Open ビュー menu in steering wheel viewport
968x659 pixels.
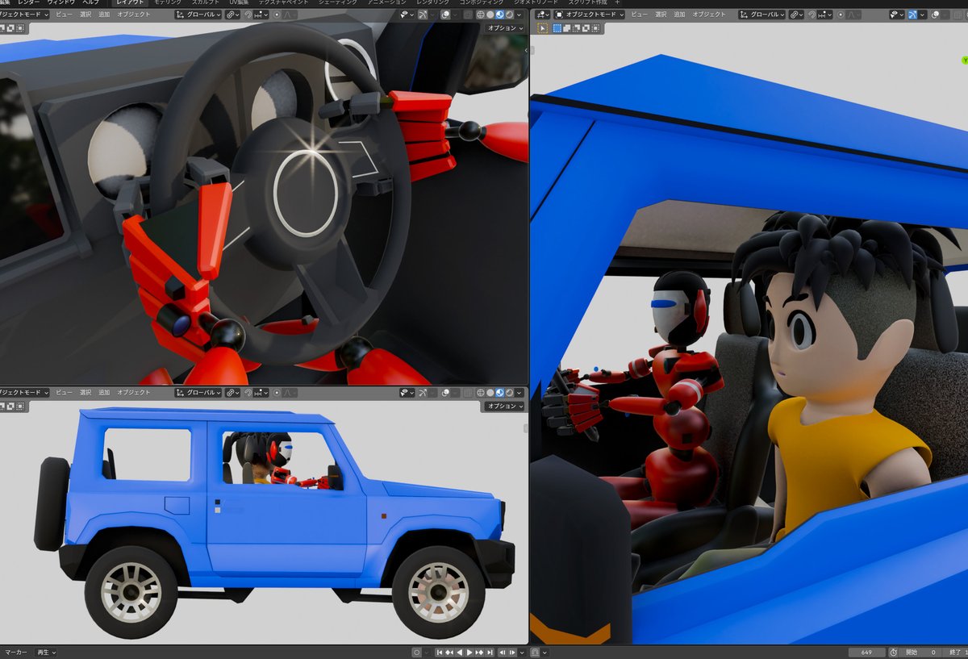click(x=64, y=15)
